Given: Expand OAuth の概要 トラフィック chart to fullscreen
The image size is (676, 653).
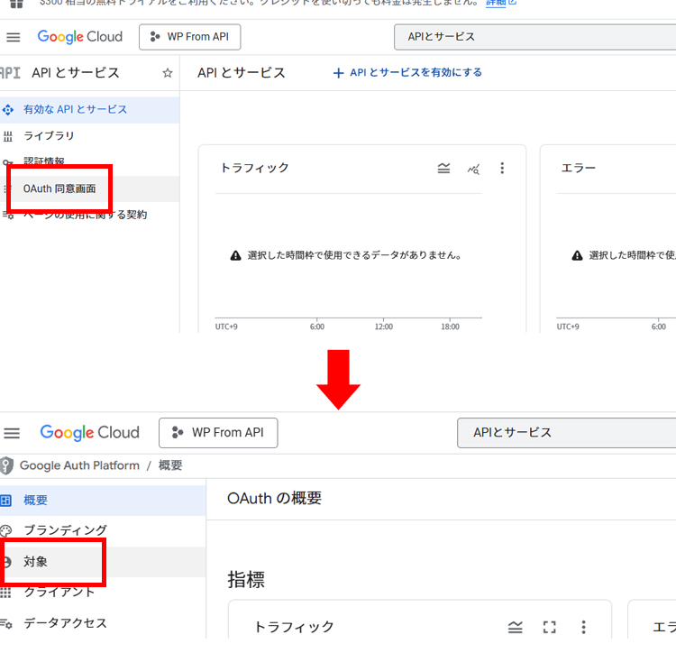Looking at the screenshot, I should tap(550, 627).
